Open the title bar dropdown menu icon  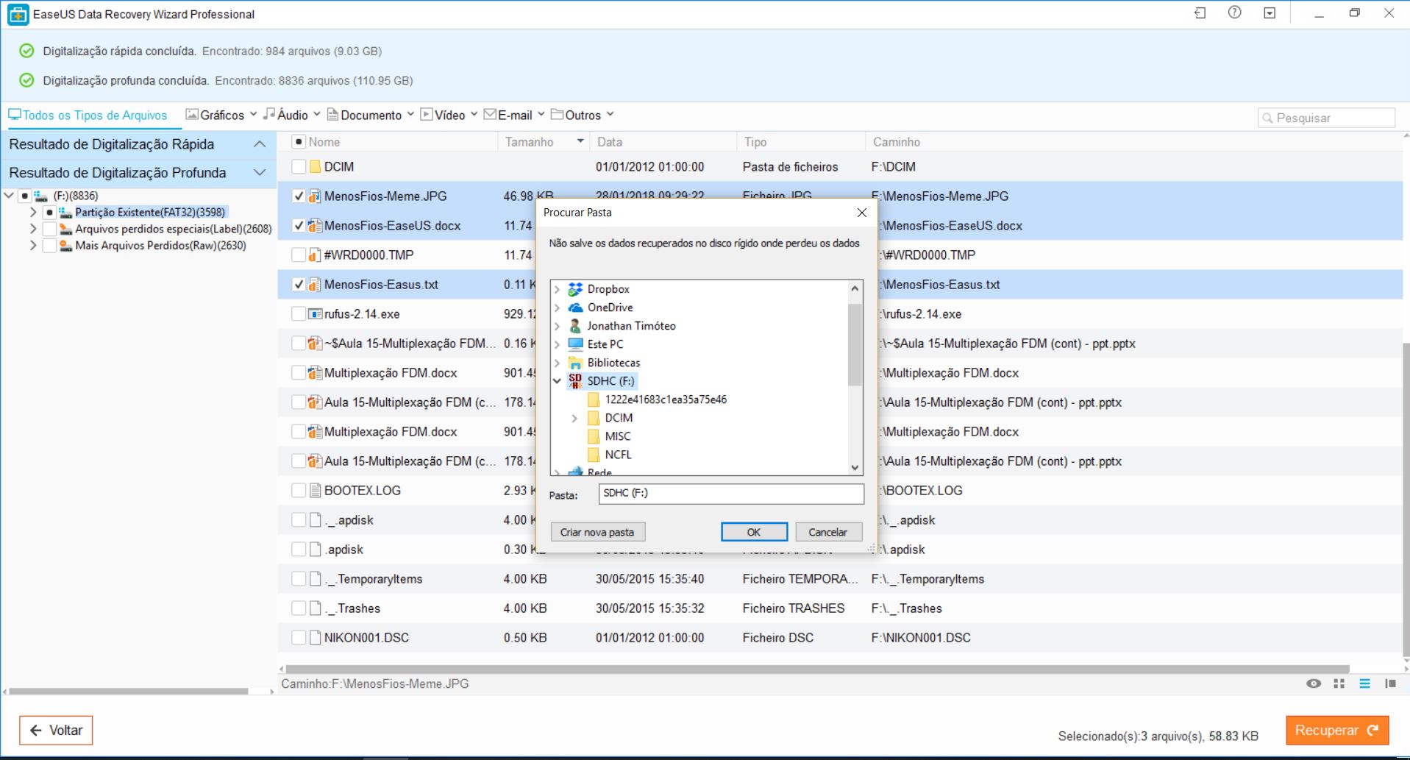1270,13
